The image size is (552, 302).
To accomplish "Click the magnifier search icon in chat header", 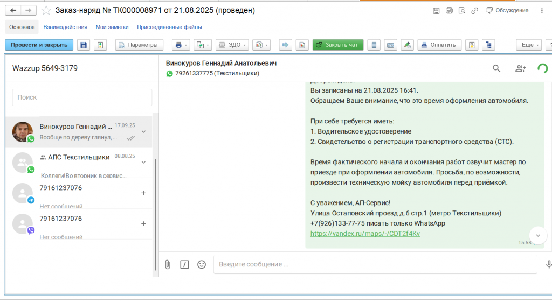I will click(496, 68).
